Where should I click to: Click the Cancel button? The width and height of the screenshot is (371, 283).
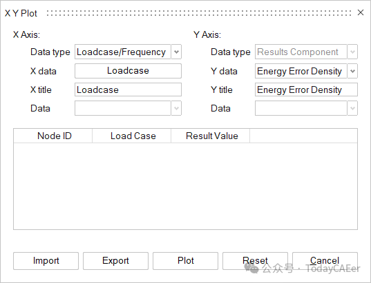325,261
